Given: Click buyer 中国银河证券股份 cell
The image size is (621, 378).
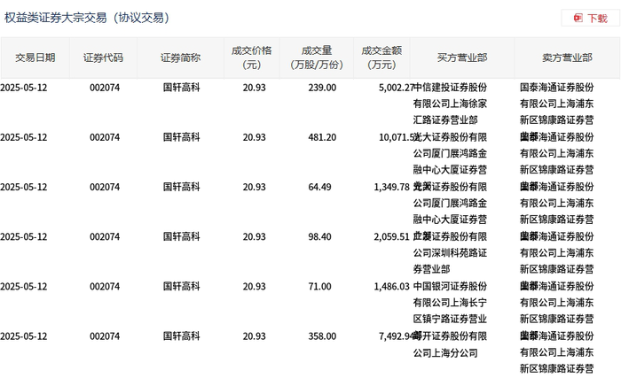Looking at the screenshot, I should tap(451, 303).
